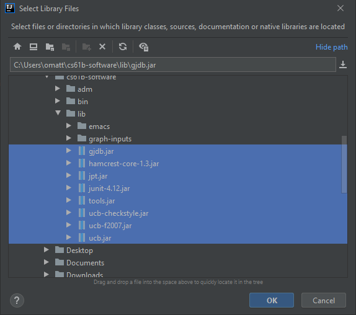Expand the junit-4.12.jar archive
Screen dimensions: 356x315
(x=69, y=188)
